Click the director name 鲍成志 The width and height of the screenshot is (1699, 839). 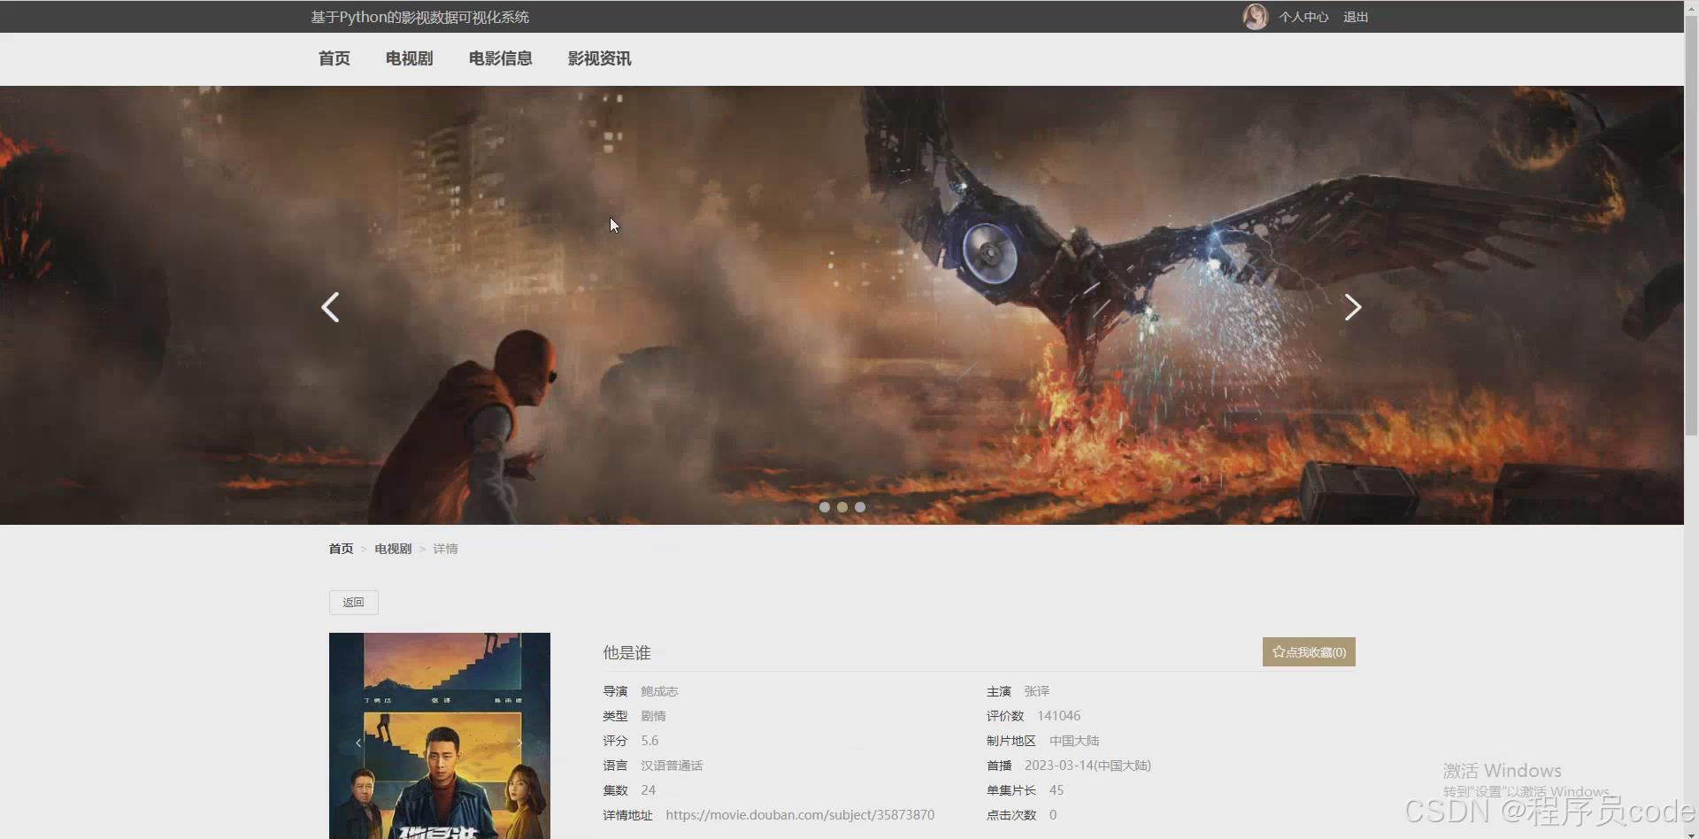(x=659, y=691)
